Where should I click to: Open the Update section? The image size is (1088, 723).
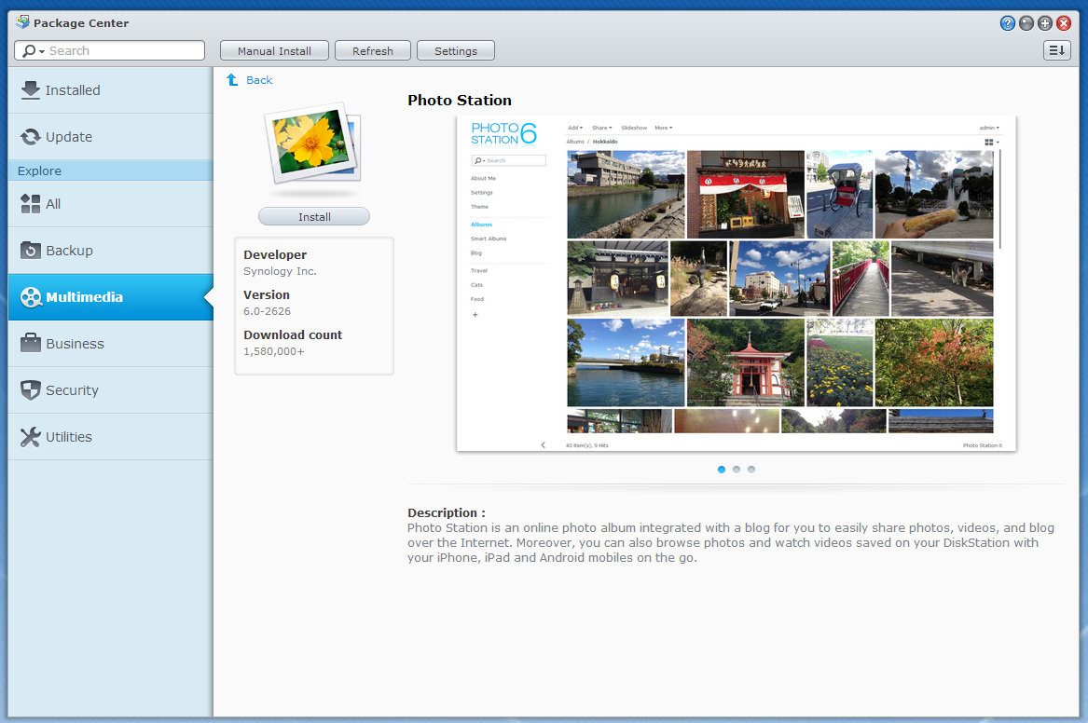pos(111,137)
